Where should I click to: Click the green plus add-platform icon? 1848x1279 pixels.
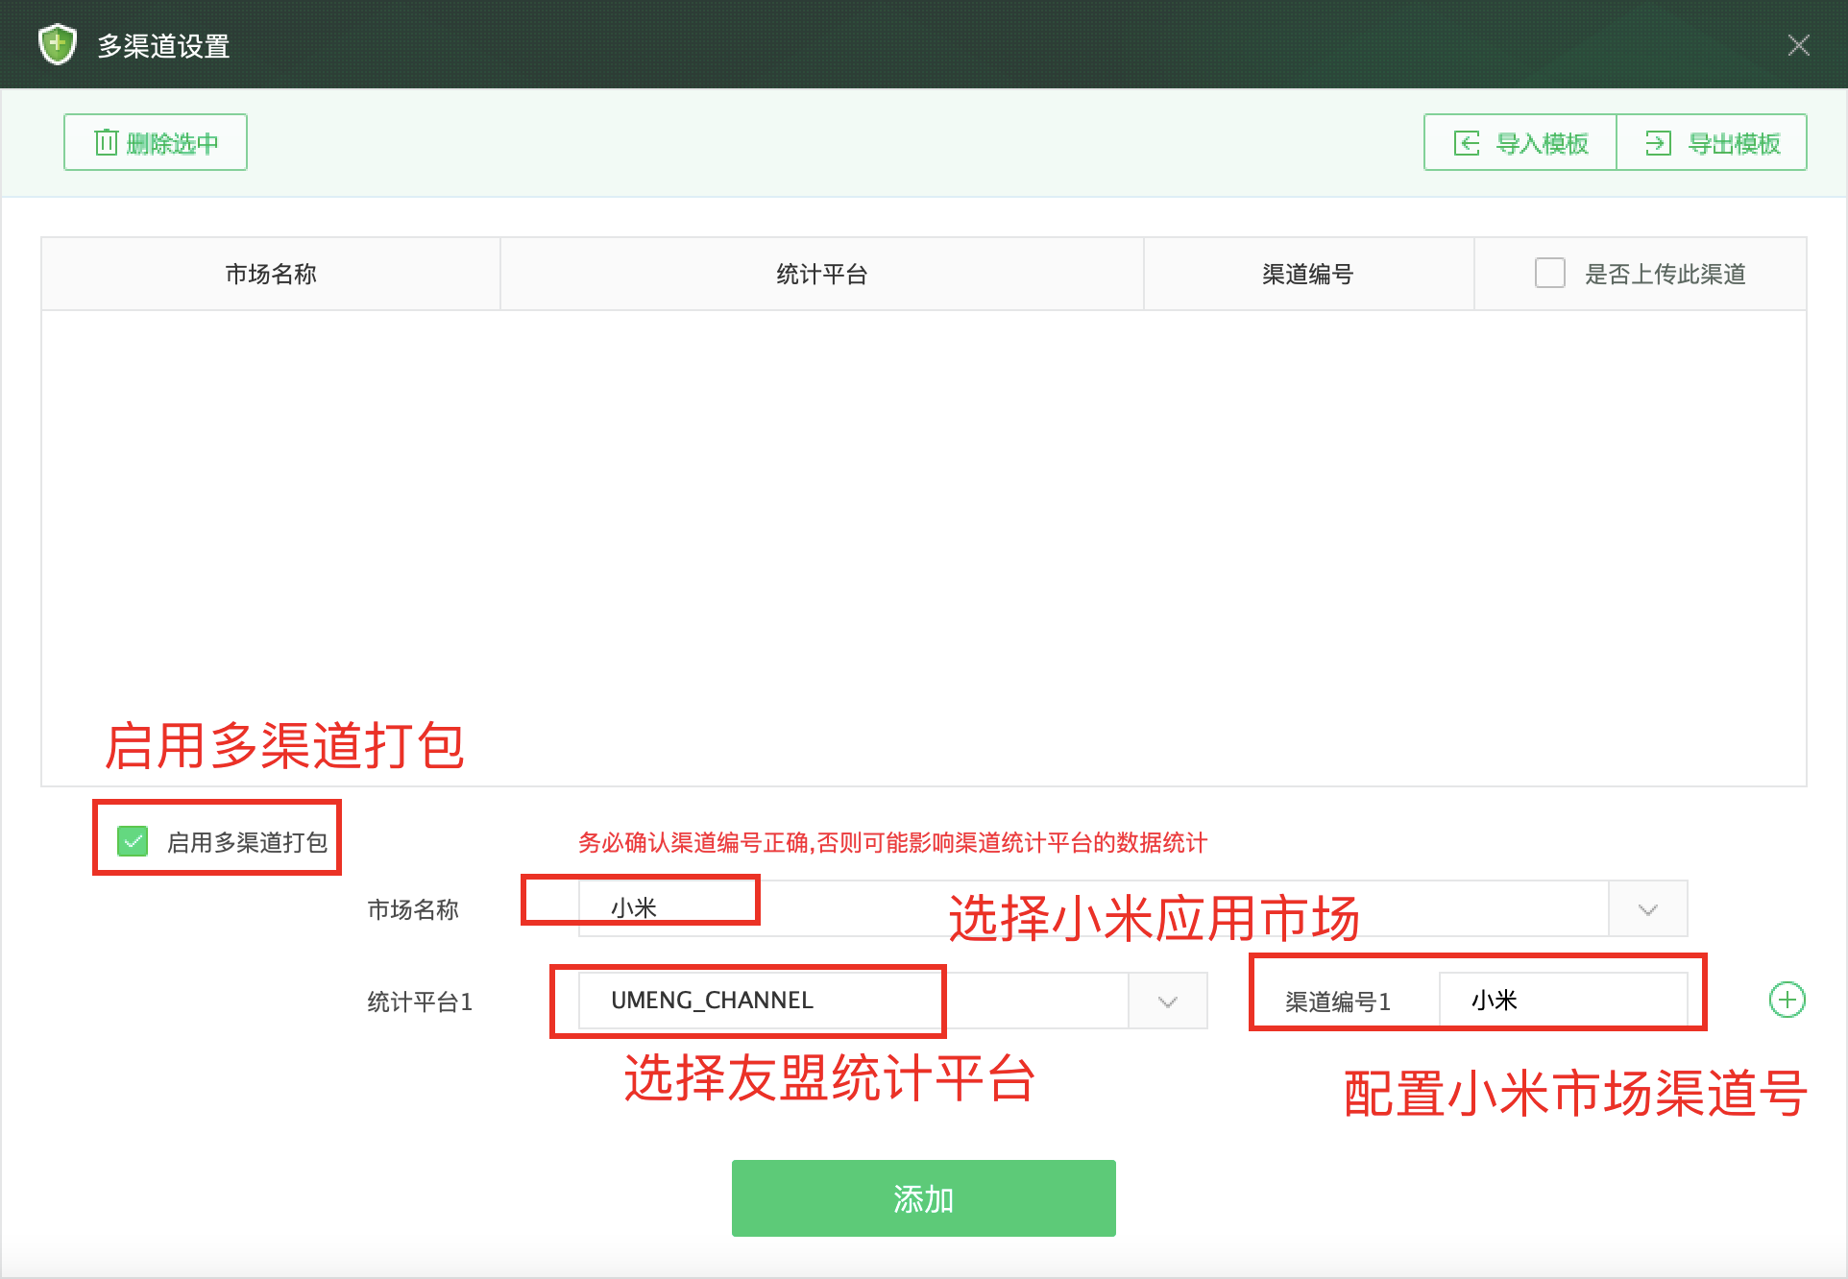tap(1787, 1000)
